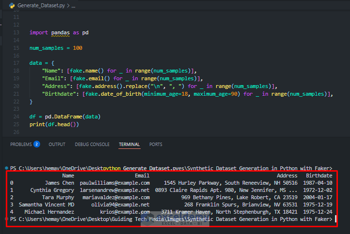Click the 'Email' column header in terminal output
This screenshot has height=234, width=350.
coord(142,175)
